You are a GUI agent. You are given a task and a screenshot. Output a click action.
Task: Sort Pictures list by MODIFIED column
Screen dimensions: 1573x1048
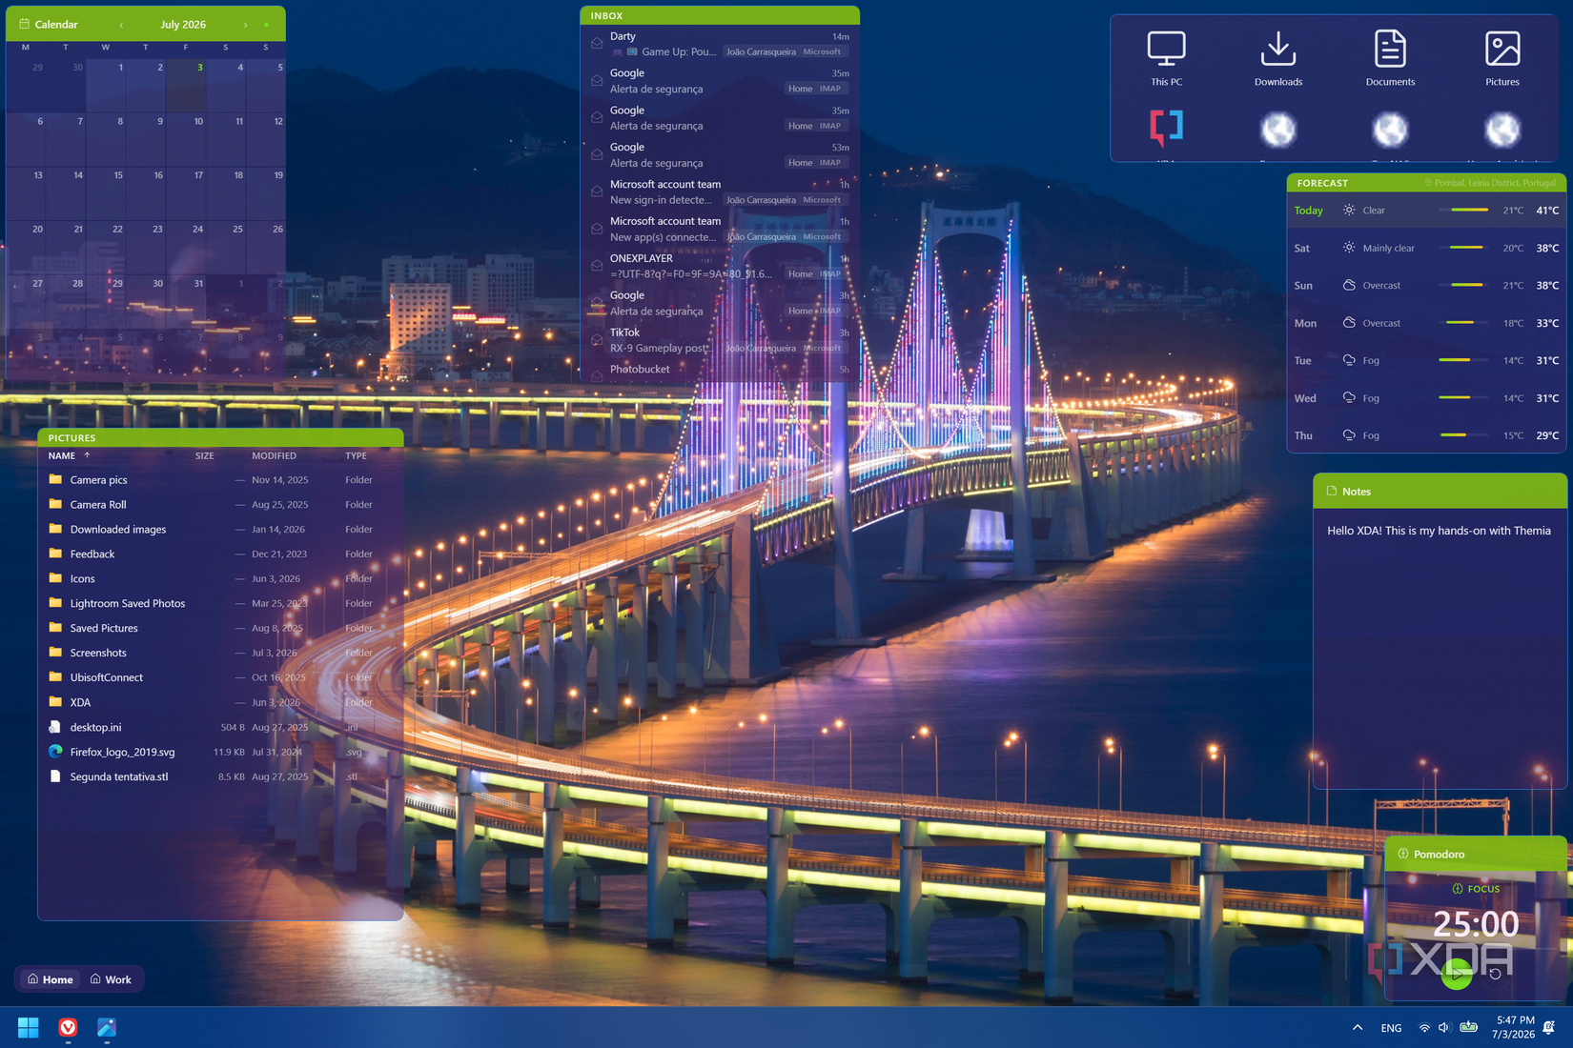pyautogui.click(x=274, y=455)
